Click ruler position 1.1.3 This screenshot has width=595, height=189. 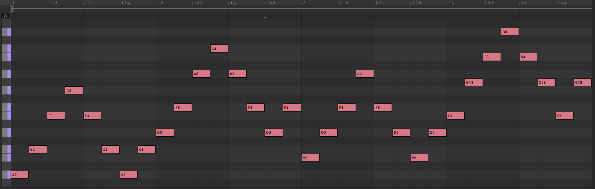click(x=53, y=3)
